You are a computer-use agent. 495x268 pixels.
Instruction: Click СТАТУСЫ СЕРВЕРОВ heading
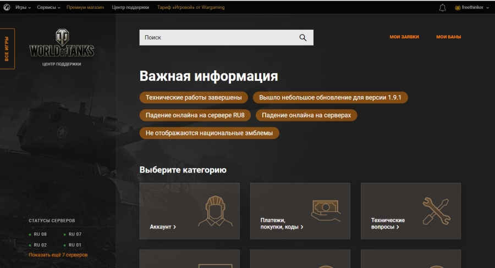tap(52, 220)
